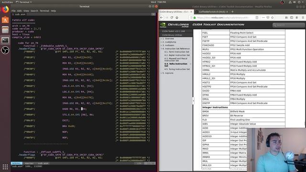Open a new Firefox tab
Image resolution: width=306 pixels, height=172 pixels.
[232, 11]
